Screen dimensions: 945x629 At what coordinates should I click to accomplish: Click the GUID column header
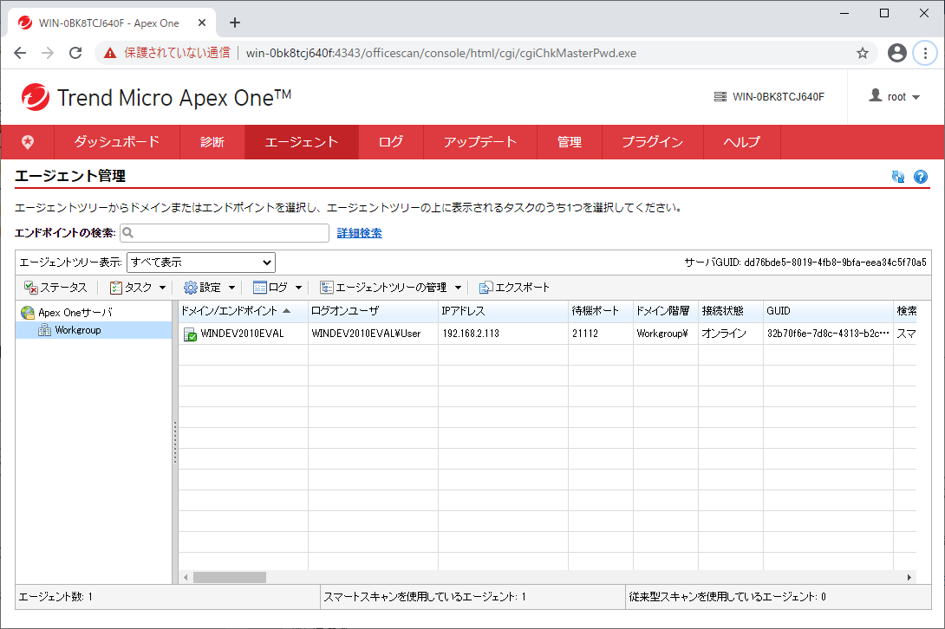(828, 311)
